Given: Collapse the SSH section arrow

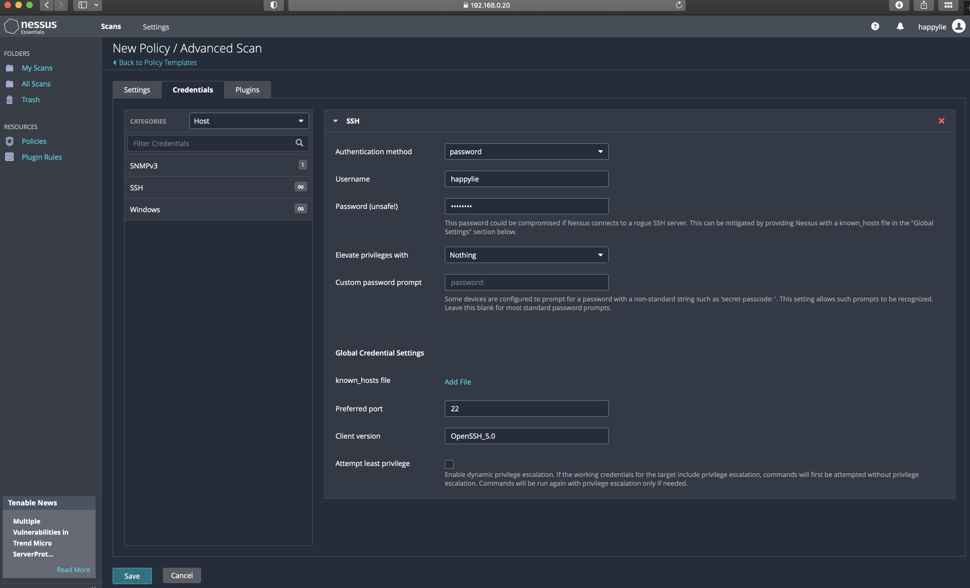Looking at the screenshot, I should tap(336, 121).
